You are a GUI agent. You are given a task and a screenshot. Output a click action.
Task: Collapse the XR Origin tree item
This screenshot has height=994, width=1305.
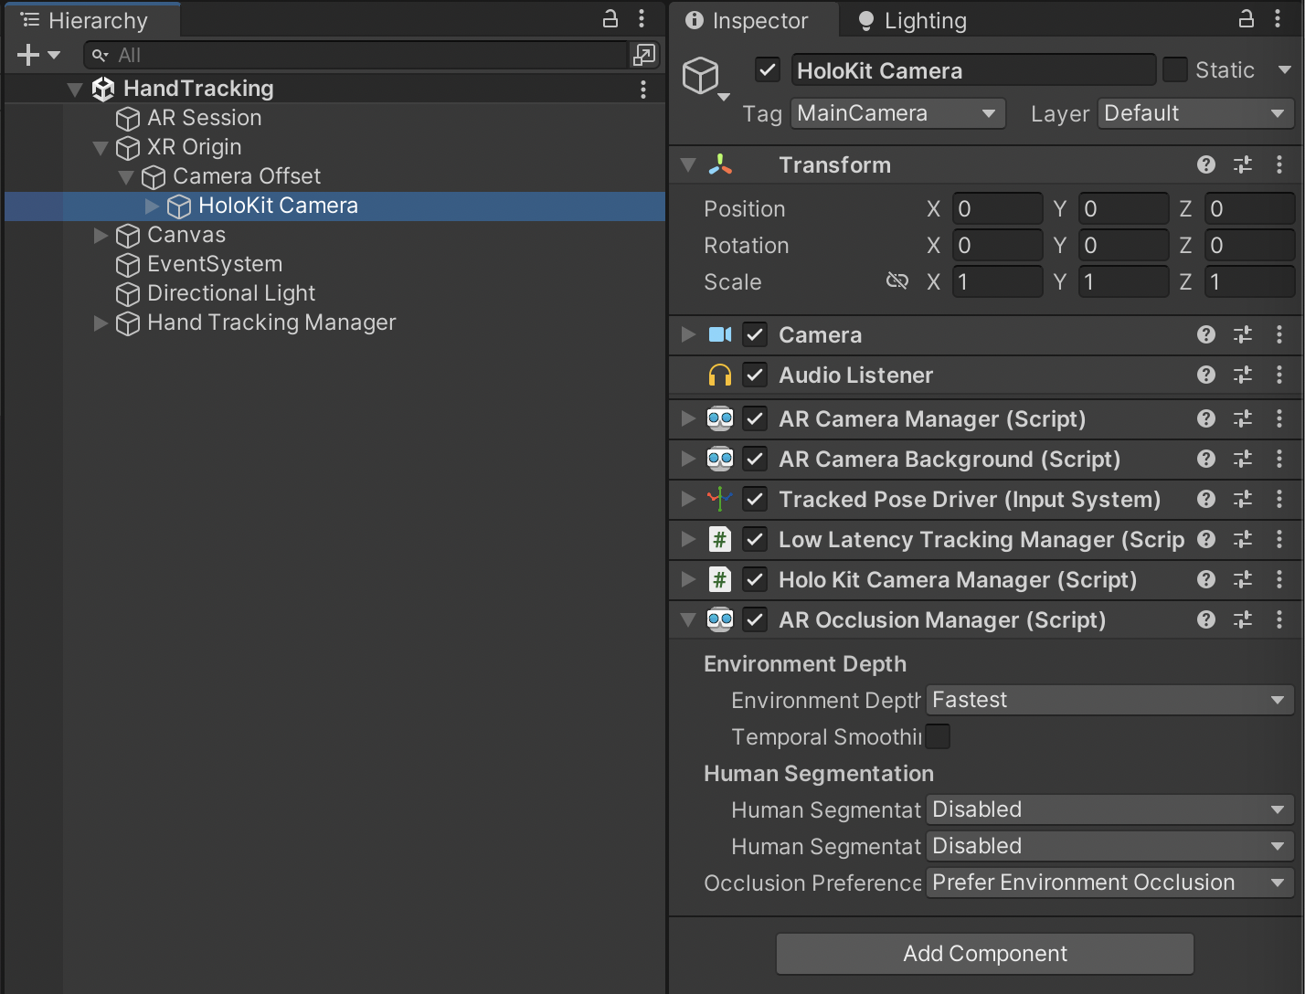pyautogui.click(x=100, y=147)
